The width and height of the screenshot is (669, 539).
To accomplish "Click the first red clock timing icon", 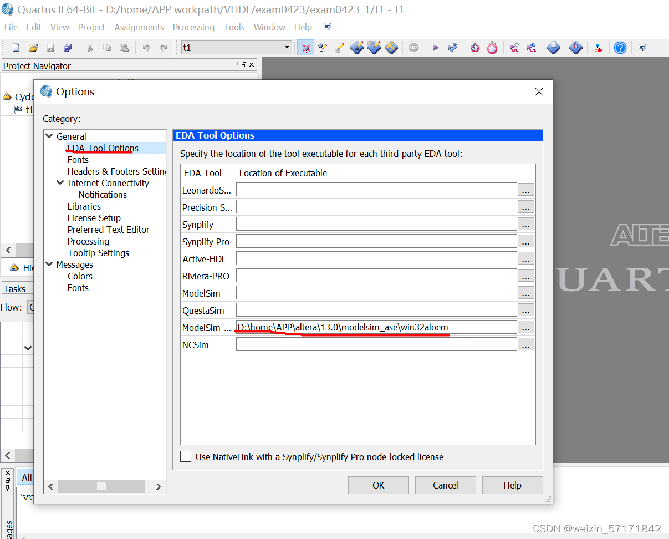I will tap(475, 48).
